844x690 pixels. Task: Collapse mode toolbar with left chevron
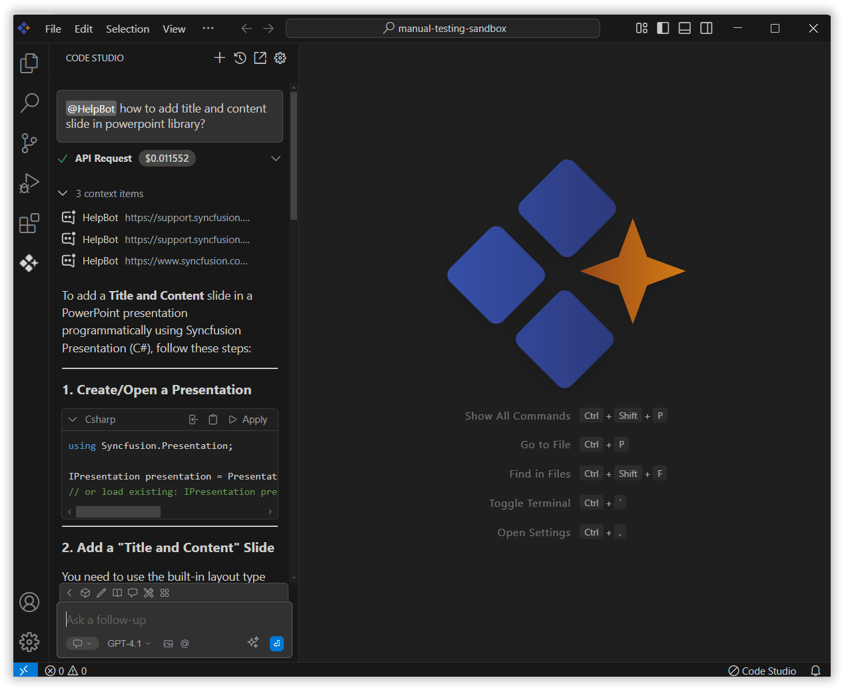[x=69, y=593]
